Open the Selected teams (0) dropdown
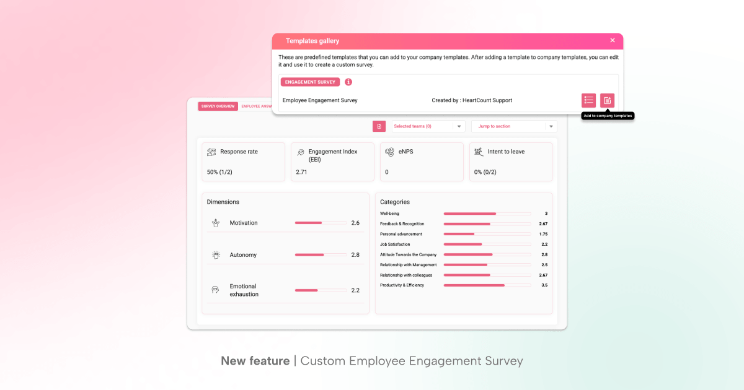The image size is (744, 390). (x=428, y=126)
